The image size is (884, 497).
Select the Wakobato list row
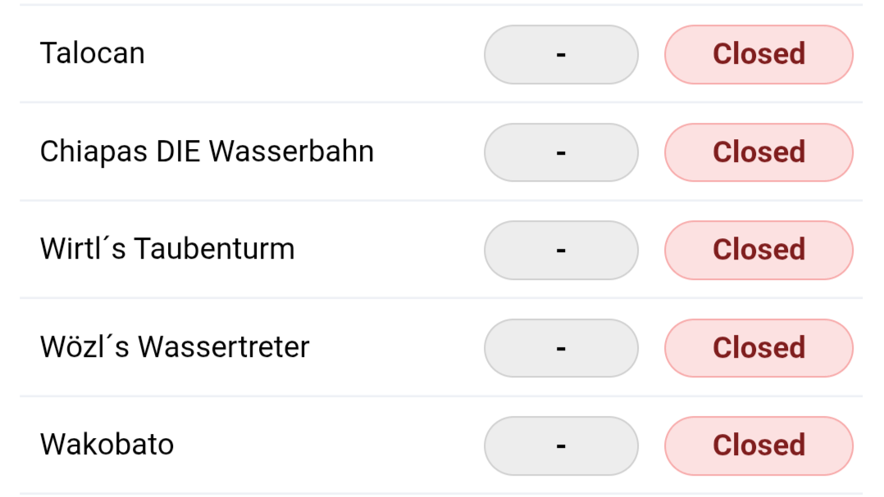441,445
